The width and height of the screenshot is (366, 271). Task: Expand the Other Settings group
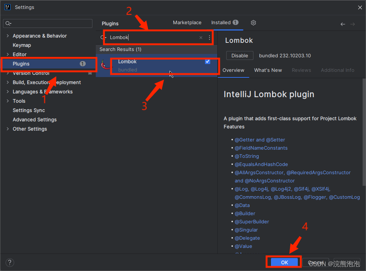8,129
